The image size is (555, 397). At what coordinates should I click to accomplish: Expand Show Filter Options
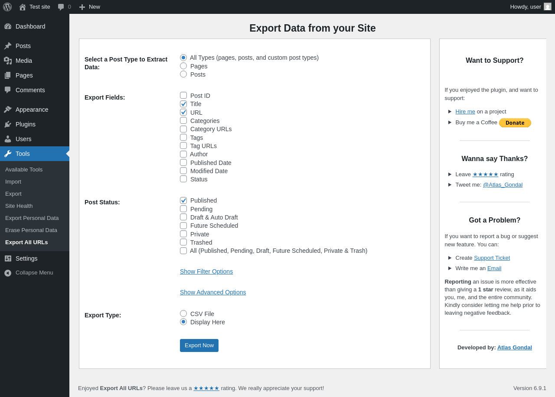click(206, 271)
